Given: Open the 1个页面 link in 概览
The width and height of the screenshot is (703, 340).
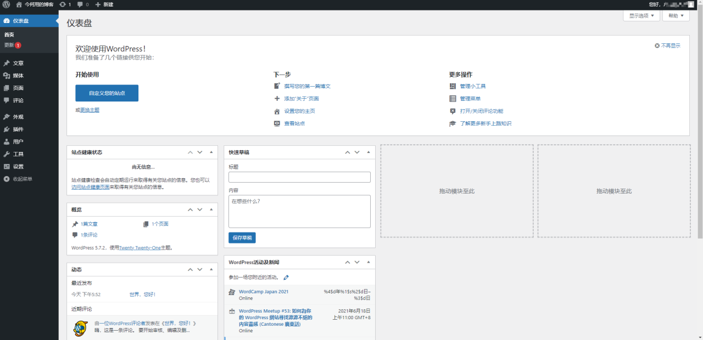Looking at the screenshot, I should 160,224.
